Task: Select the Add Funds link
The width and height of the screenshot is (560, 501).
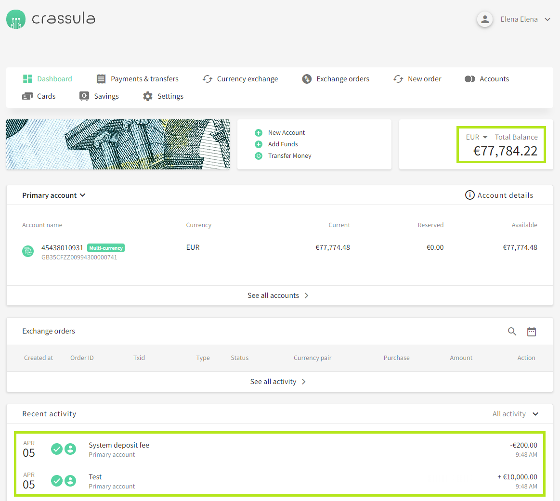Action: pos(283,144)
